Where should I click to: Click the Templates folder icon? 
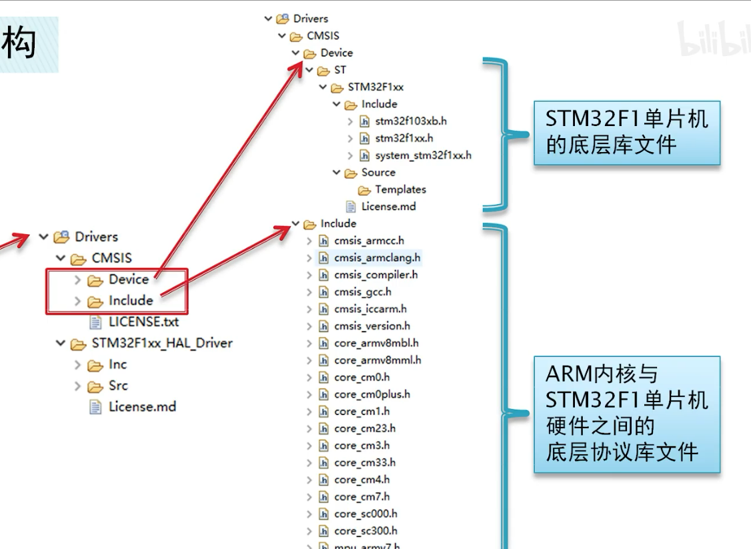364,190
